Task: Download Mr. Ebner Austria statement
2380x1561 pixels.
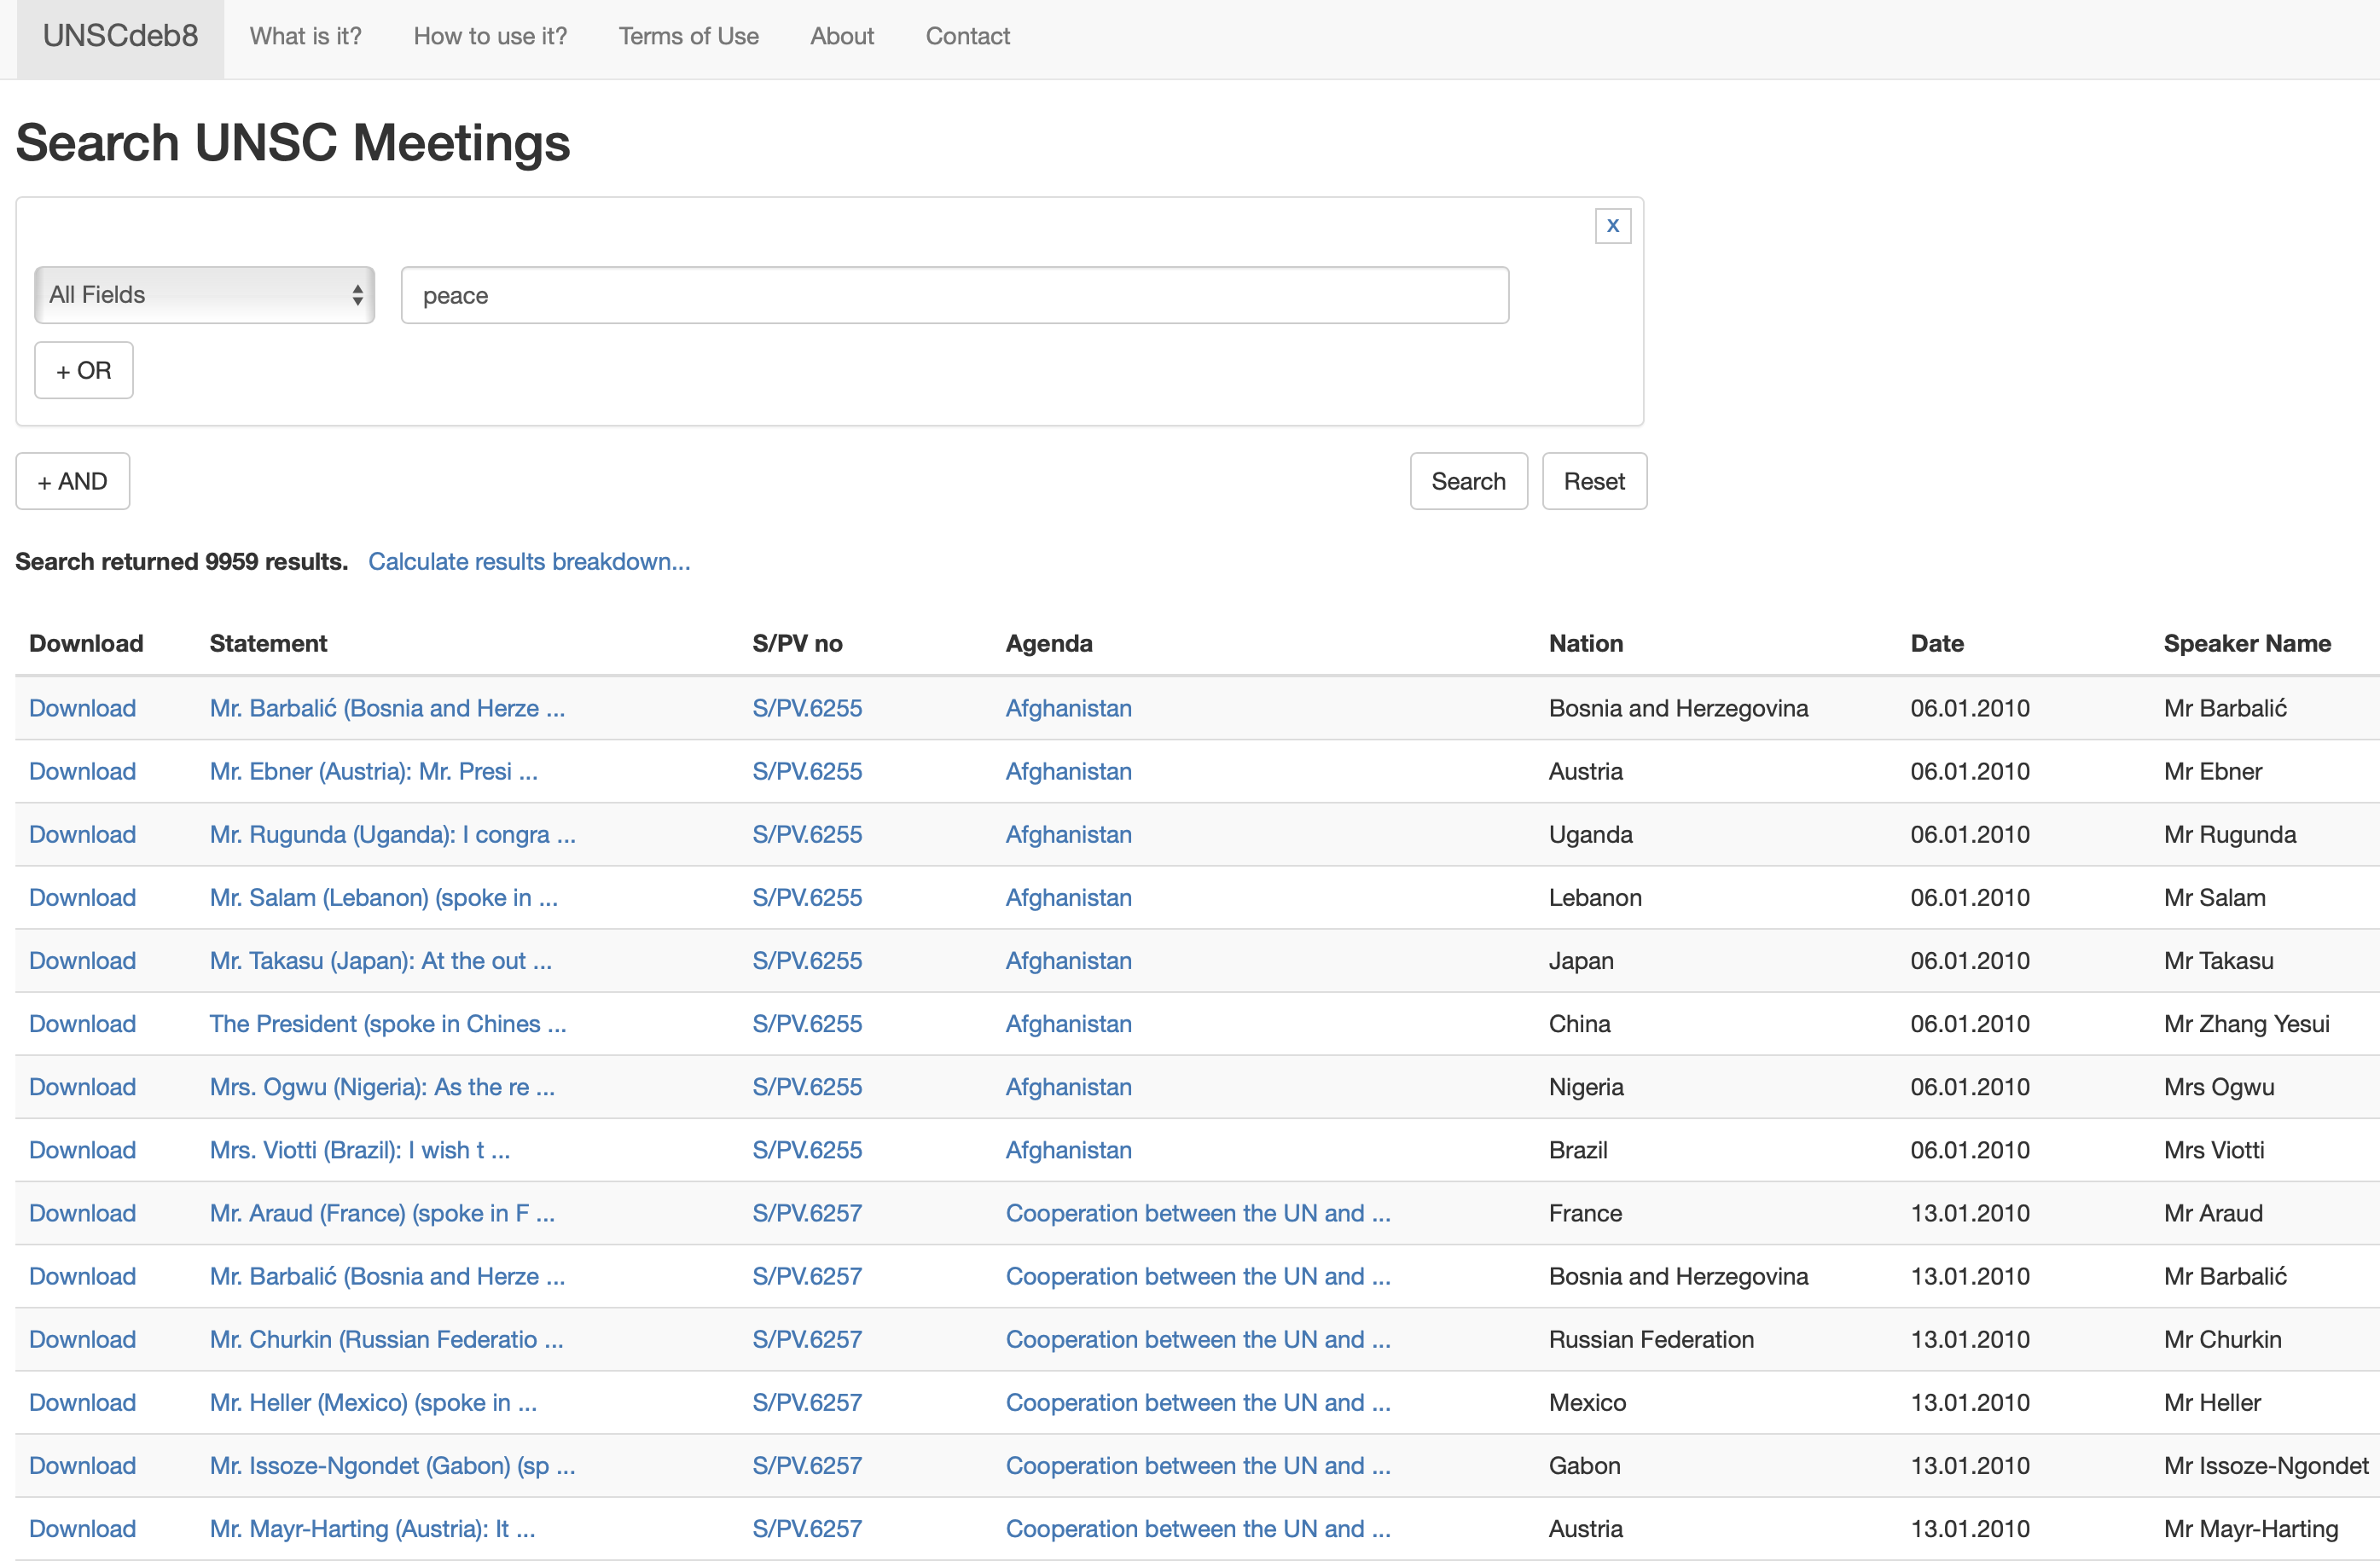Action: point(82,771)
